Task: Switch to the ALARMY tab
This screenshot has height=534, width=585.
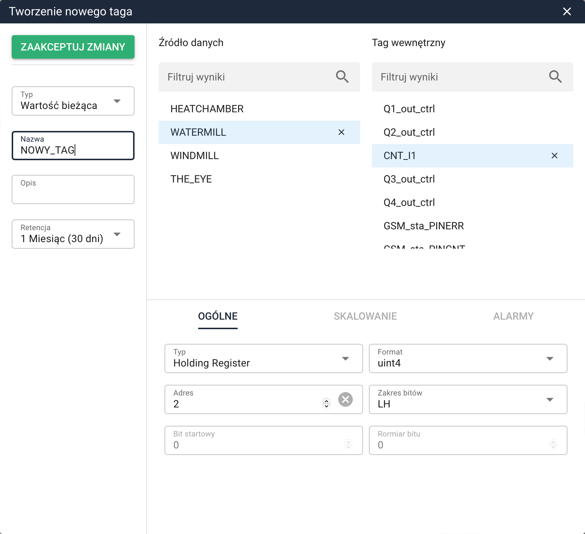Action: coord(513,316)
